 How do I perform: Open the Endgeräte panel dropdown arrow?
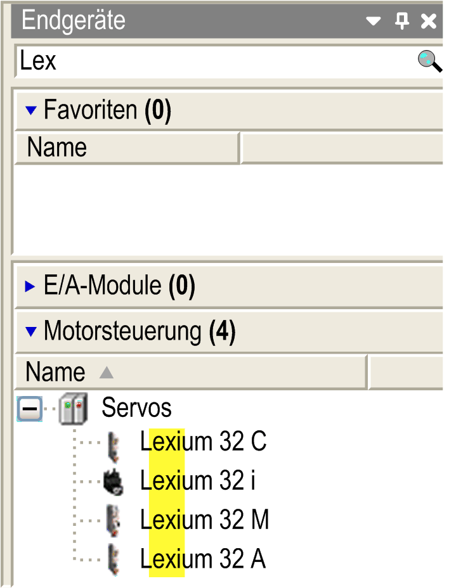[373, 21]
